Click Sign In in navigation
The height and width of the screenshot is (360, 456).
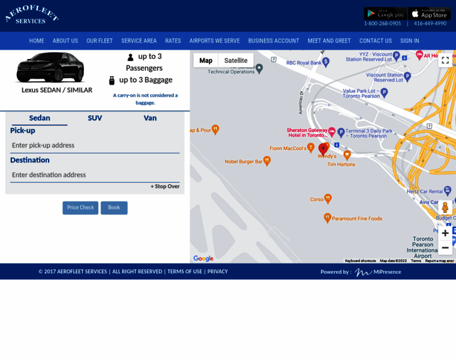(410, 41)
